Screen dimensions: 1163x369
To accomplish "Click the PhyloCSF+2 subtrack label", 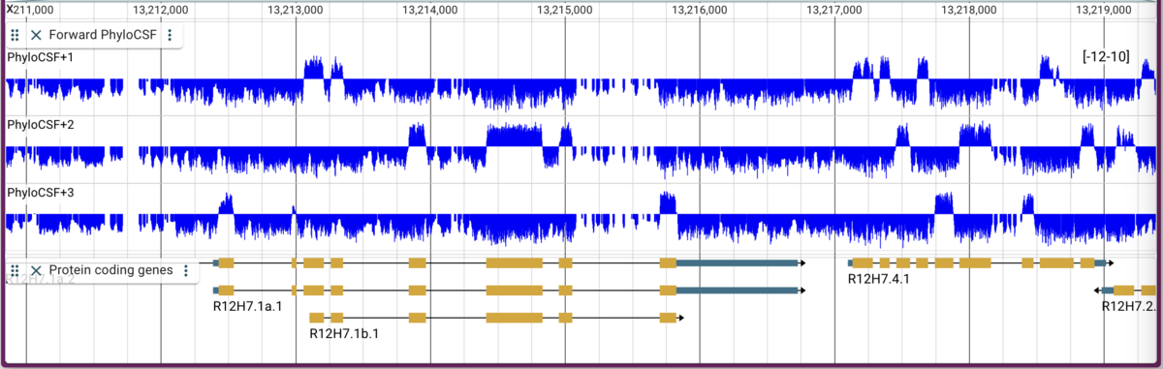I will (40, 126).
